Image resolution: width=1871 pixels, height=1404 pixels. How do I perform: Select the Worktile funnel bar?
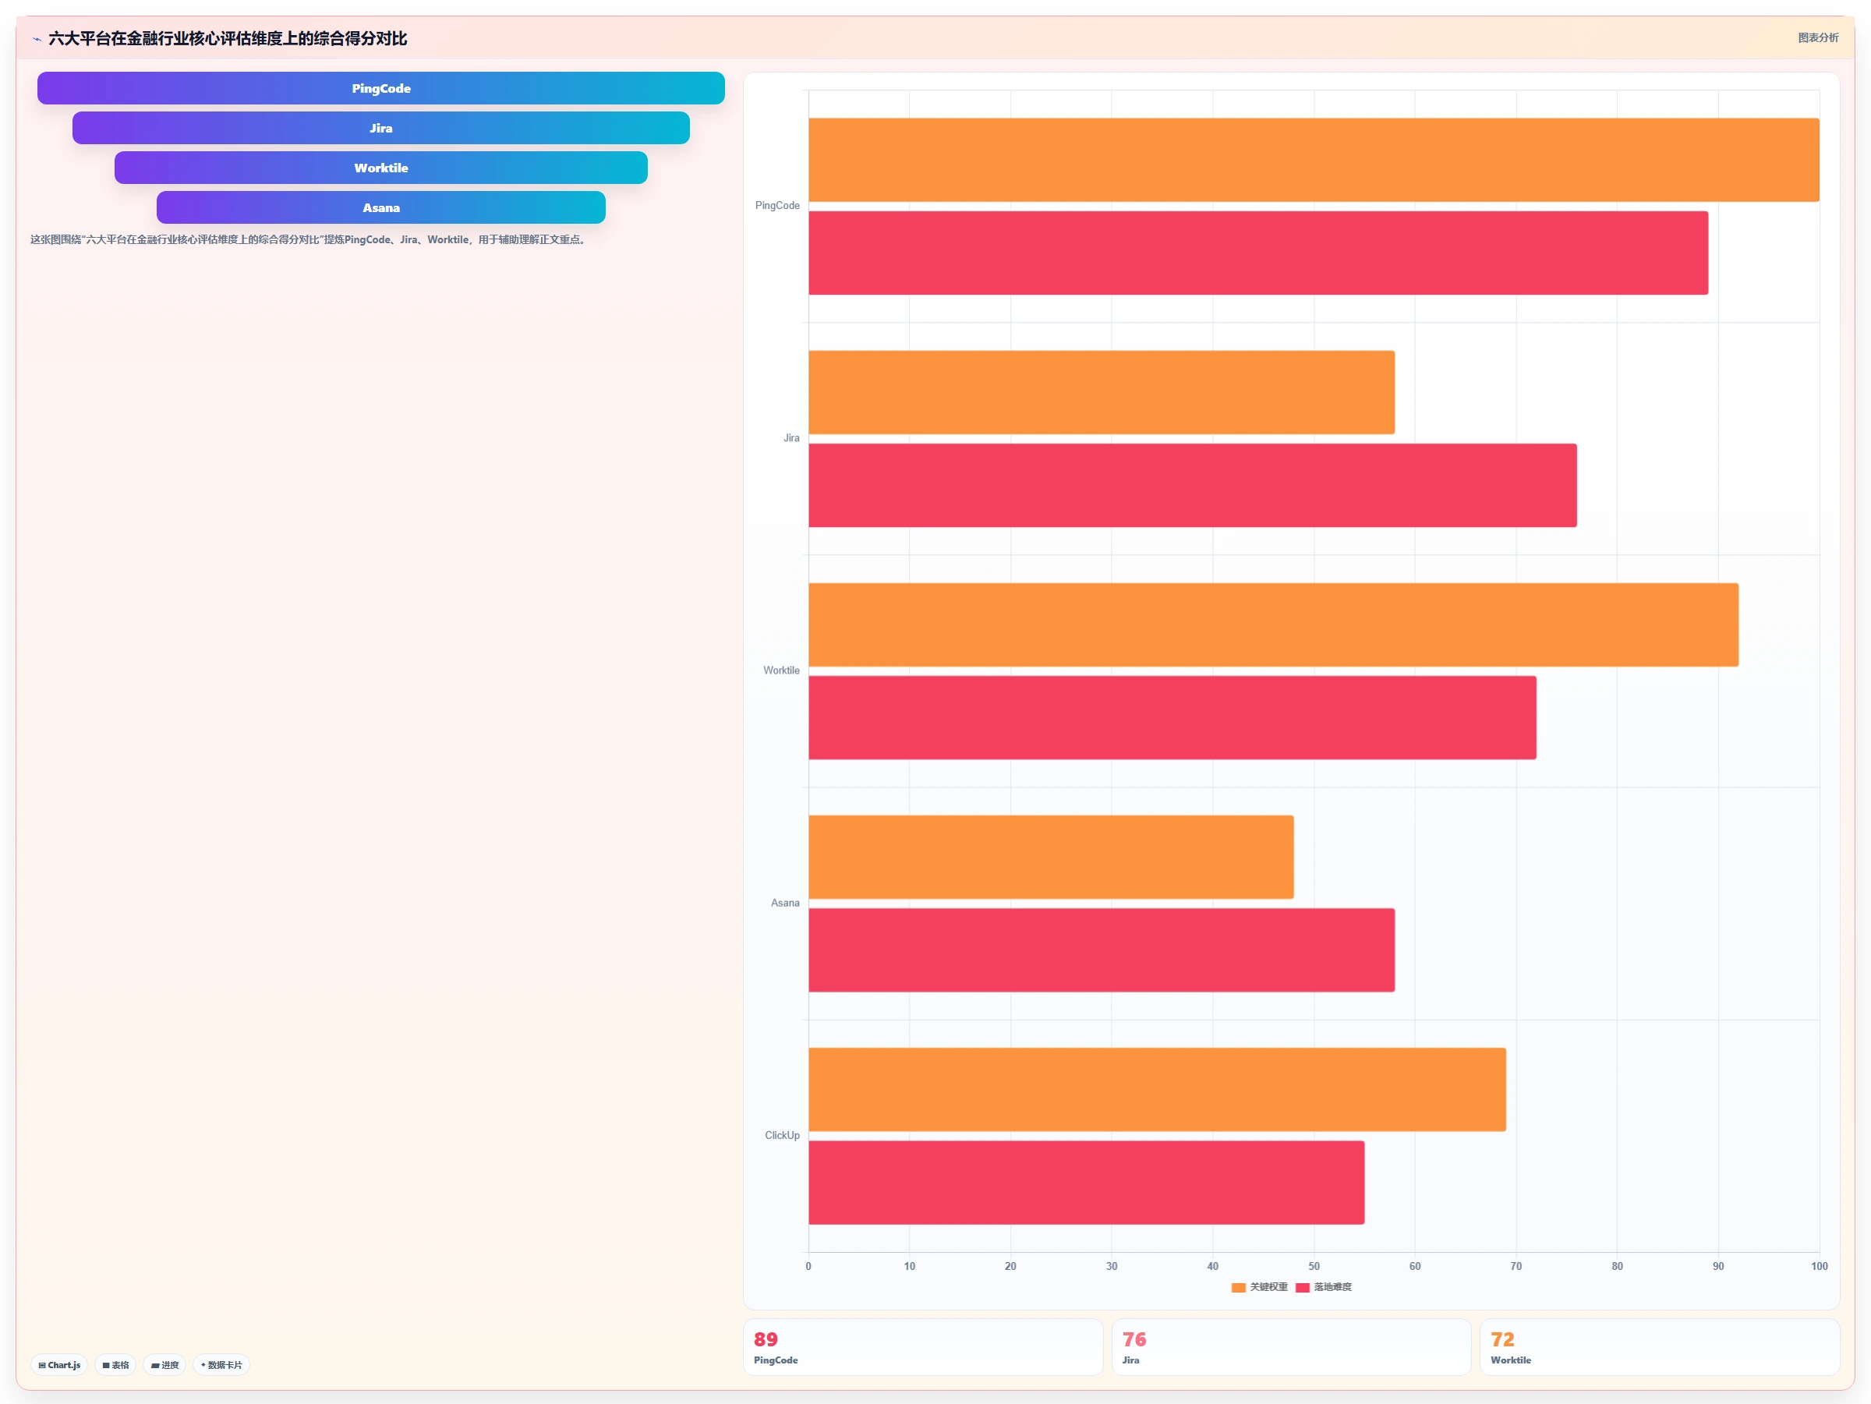(380, 168)
